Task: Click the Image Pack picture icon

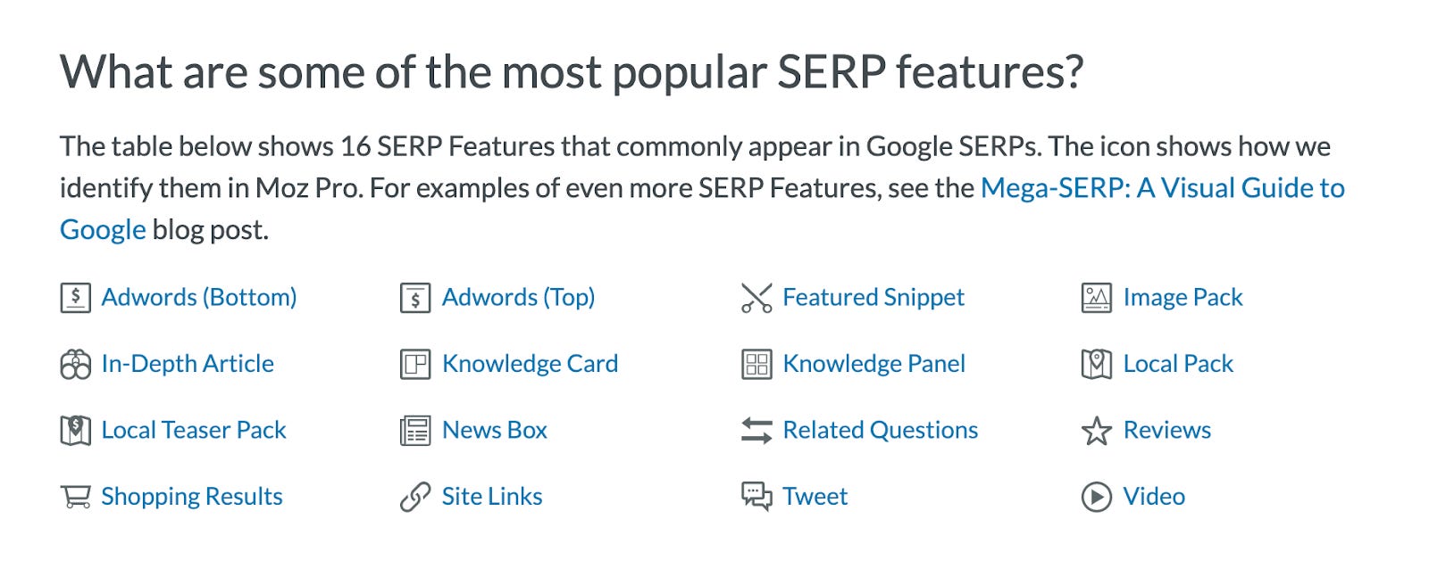Action: pyautogui.click(x=1096, y=297)
